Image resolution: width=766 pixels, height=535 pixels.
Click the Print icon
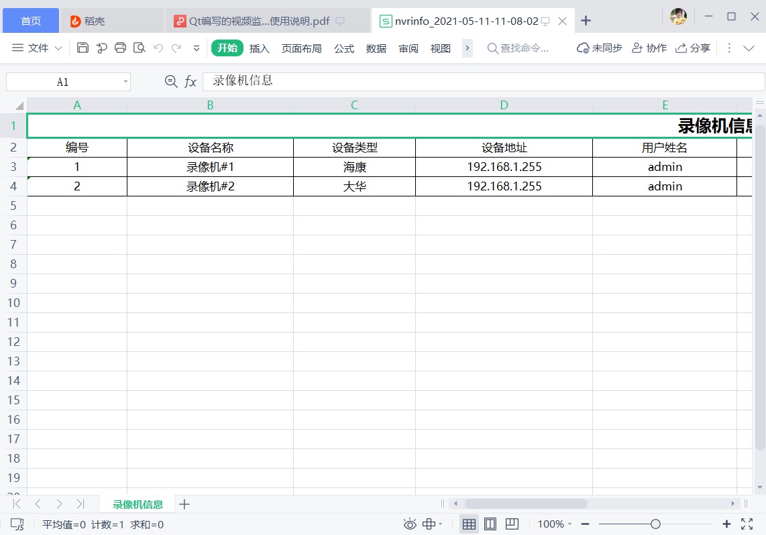tap(121, 48)
